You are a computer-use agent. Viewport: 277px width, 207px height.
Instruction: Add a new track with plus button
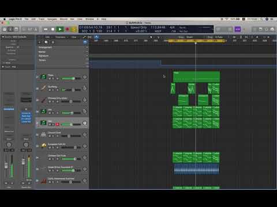39,42
